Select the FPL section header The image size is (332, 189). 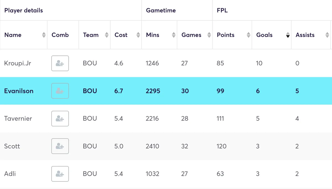(221, 10)
